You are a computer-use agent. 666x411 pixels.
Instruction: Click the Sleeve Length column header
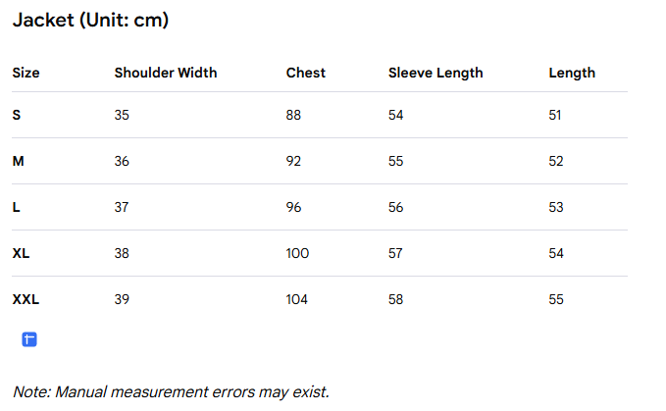point(435,73)
